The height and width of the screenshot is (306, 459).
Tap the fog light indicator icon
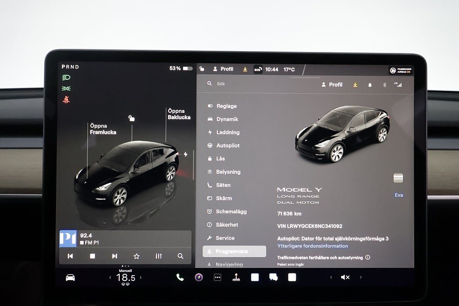[66, 88]
